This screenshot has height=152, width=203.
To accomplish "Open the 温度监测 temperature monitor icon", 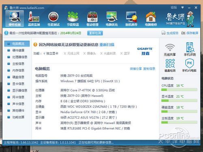I will [x=34, y=17].
